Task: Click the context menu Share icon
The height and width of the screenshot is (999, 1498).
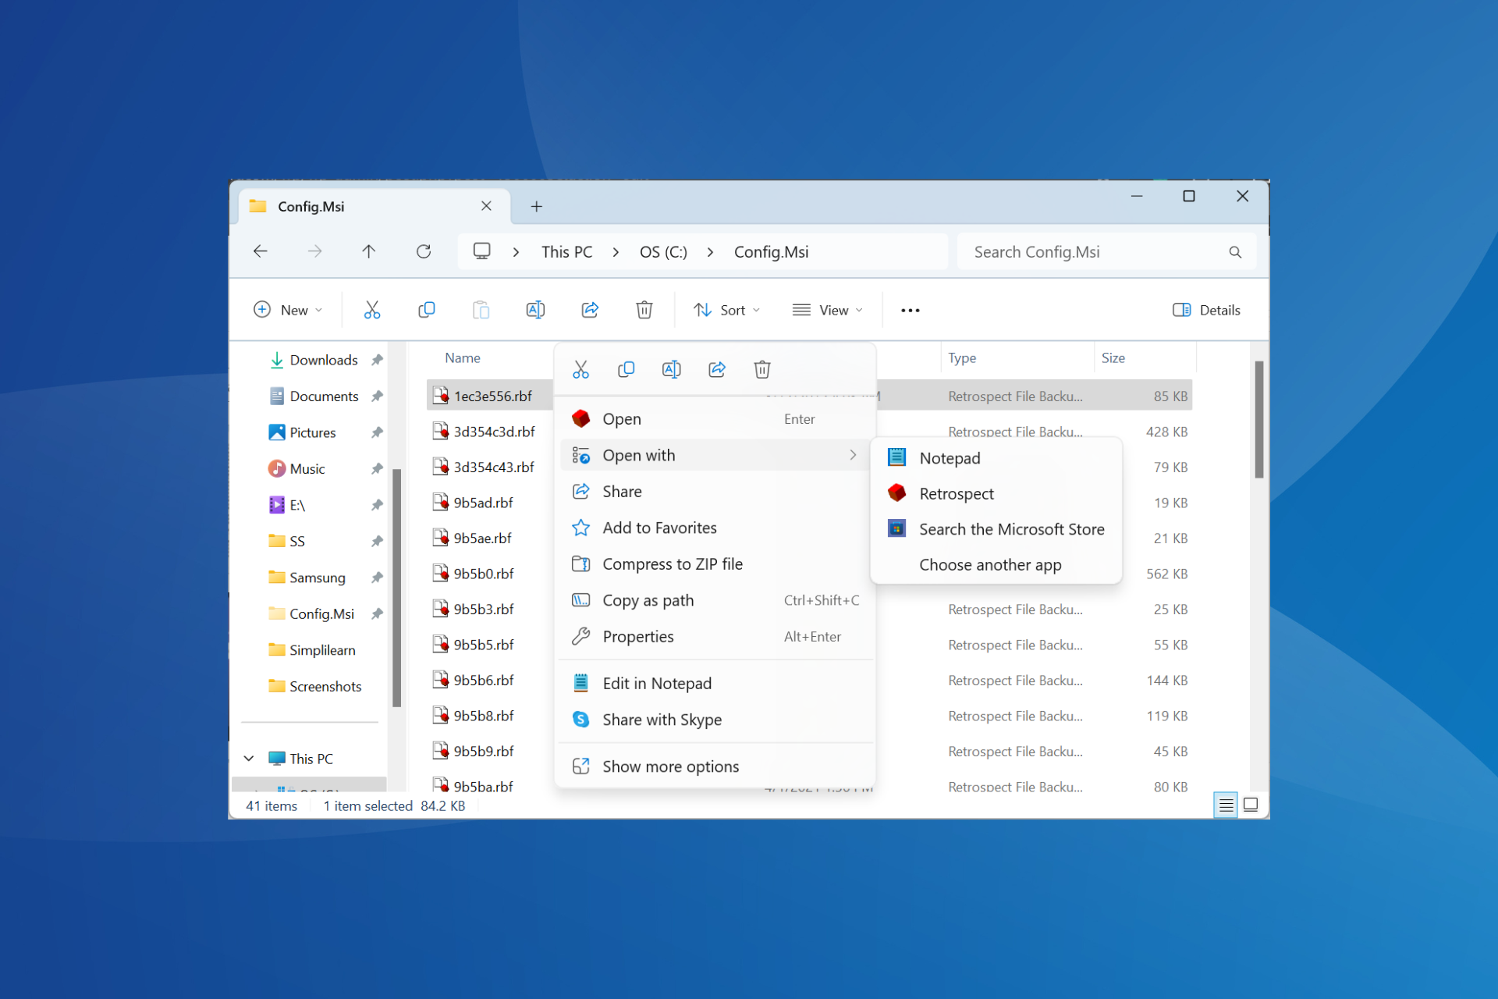Action: (x=717, y=369)
